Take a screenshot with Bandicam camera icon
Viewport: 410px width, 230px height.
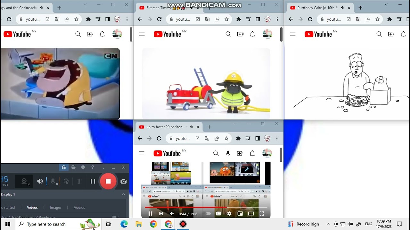[123, 181]
